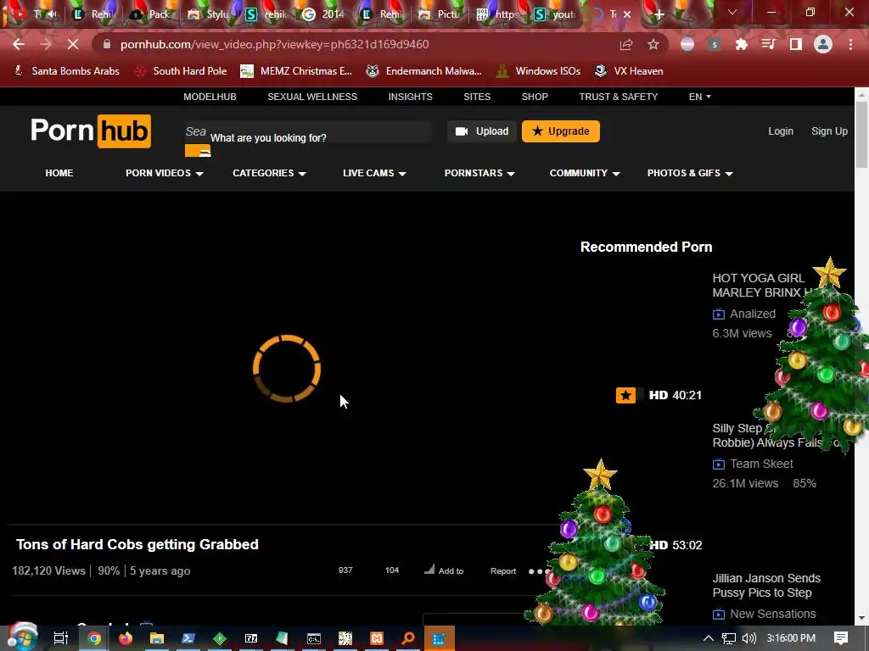Expand the EN language dropdown
Viewport: 869px width, 651px height.
699,97
